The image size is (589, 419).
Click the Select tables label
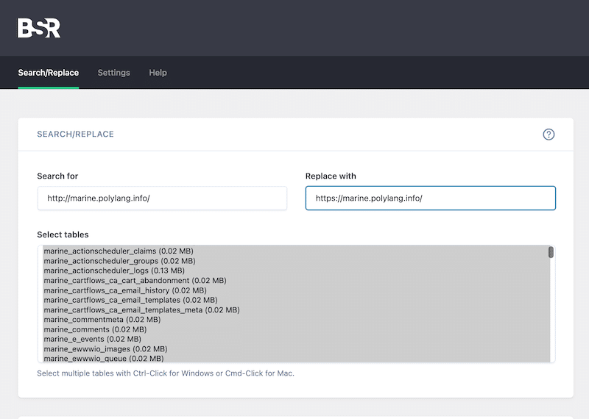(63, 234)
